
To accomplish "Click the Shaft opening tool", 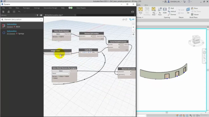I will click(x=165, y=10).
